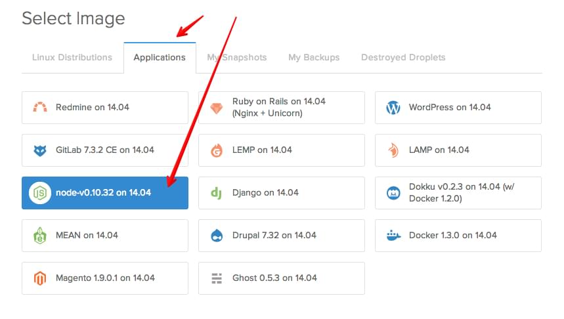
Task: Pick Magento 1.9.0.1 on 14.04 image
Action: point(105,278)
